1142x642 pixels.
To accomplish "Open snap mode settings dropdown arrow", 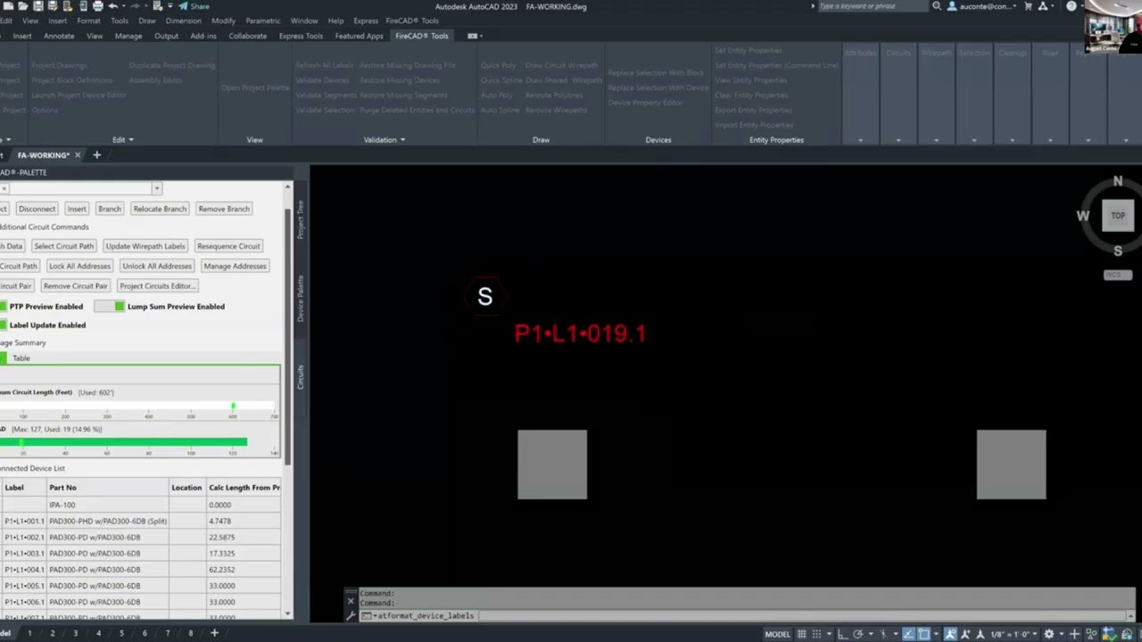I will point(829,634).
